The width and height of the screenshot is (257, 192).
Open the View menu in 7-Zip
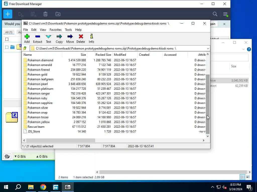(43, 30)
